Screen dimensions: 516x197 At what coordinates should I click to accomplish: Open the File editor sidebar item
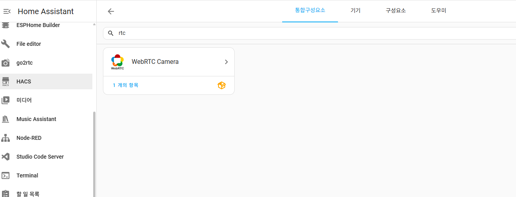(46, 44)
